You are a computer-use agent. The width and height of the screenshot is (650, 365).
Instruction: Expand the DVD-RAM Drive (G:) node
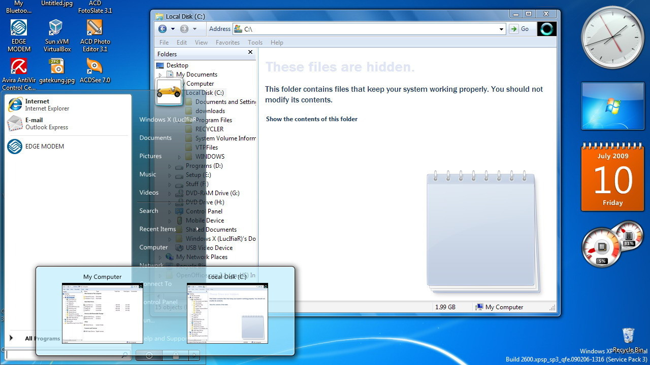tap(170, 193)
